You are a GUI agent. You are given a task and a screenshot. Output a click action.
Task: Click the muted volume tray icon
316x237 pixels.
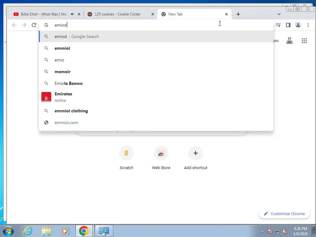[x=285, y=231]
